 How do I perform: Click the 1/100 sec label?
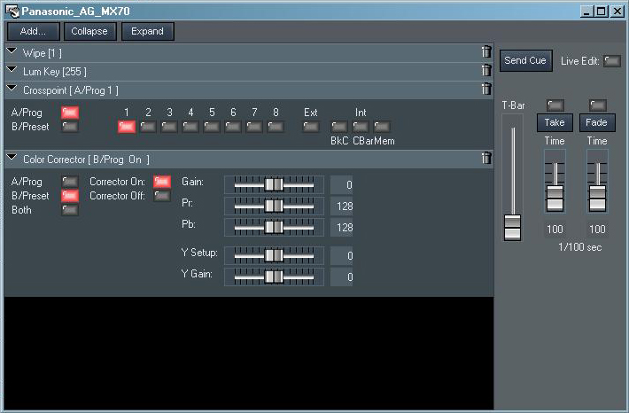(x=580, y=247)
